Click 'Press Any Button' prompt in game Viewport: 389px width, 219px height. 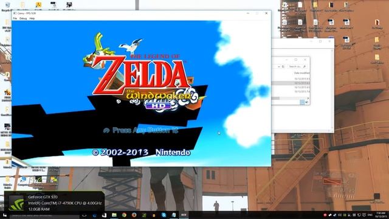pos(140,130)
